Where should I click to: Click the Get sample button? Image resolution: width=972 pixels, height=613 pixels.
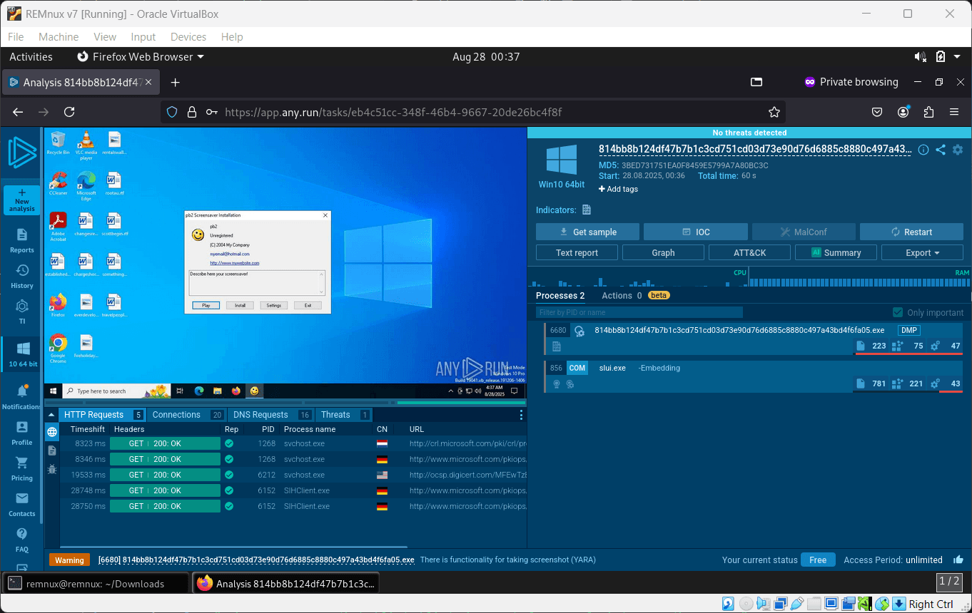[587, 232]
